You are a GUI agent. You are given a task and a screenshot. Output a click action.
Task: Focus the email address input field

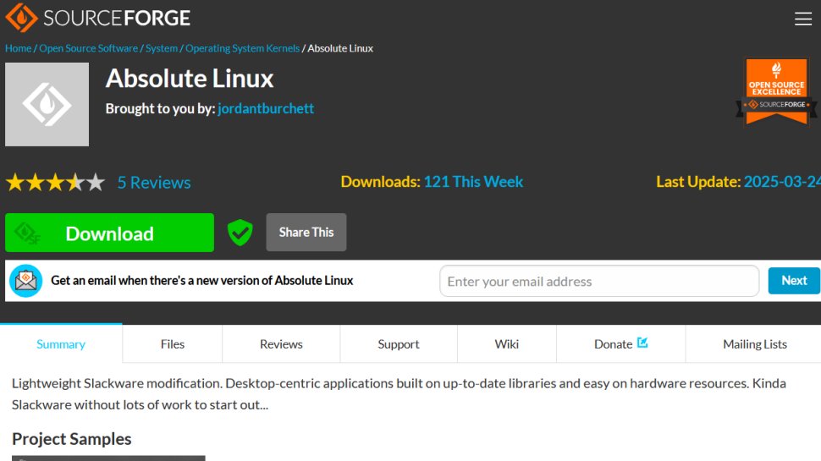[x=599, y=281]
